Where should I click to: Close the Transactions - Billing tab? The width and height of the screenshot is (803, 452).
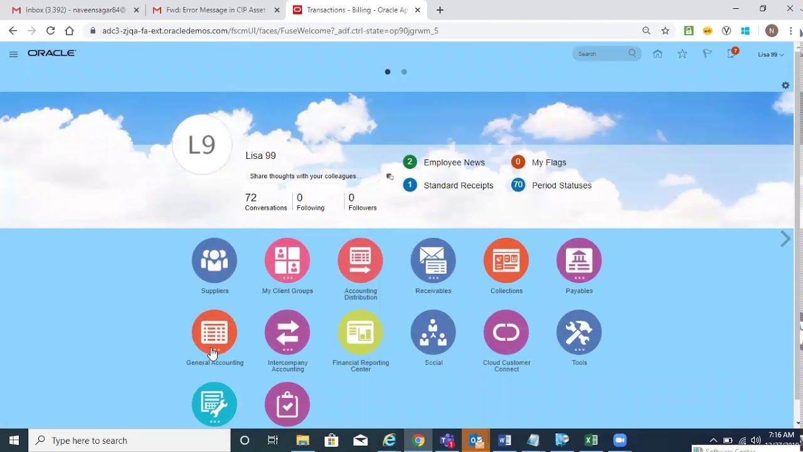[x=418, y=10]
